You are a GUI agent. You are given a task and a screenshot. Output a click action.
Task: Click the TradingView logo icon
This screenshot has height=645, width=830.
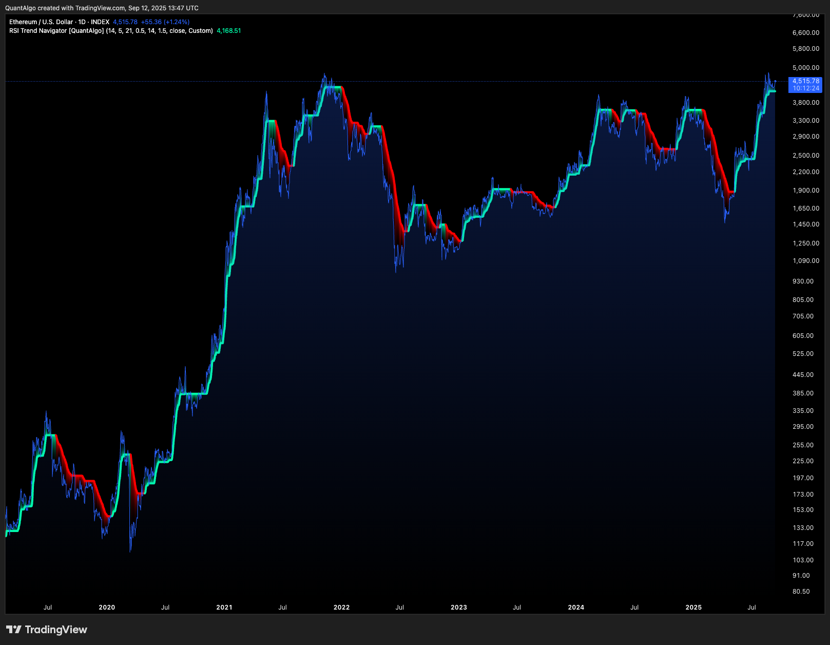click(x=14, y=630)
